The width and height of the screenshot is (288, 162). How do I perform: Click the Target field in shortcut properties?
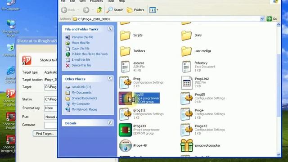click(51, 87)
